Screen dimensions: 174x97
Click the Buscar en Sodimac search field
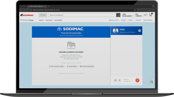82,15
